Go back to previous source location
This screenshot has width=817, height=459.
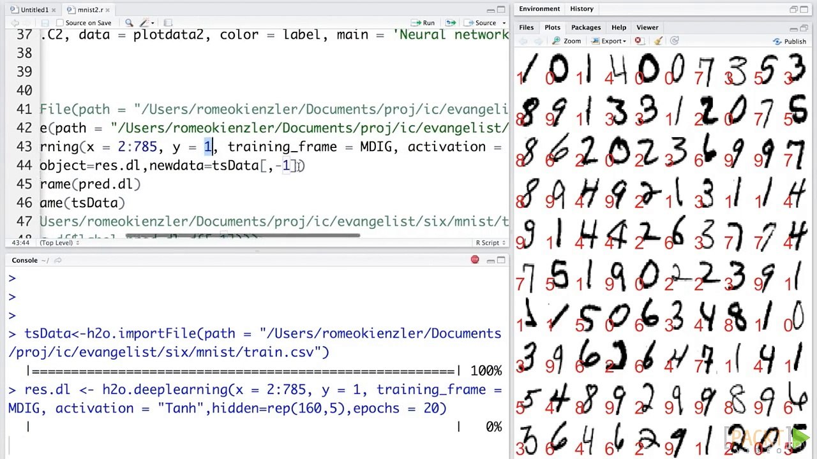pyautogui.click(x=14, y=23)
